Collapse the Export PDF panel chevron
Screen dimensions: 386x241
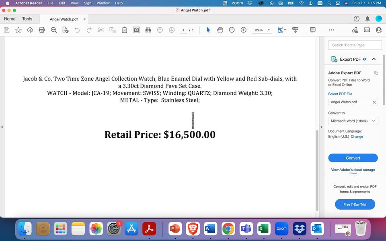pos(374,59)
